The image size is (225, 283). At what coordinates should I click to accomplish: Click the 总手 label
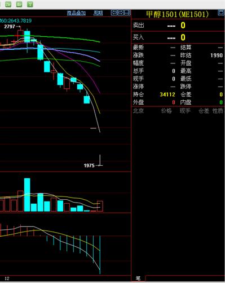coord(138,71)
